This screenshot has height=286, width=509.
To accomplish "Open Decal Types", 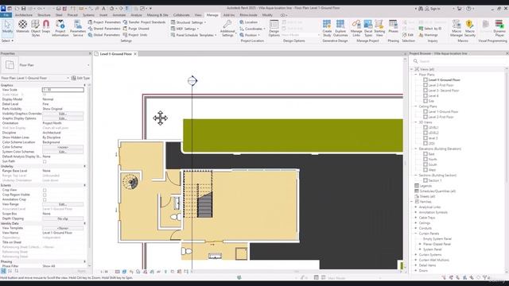I will (368, 28).
